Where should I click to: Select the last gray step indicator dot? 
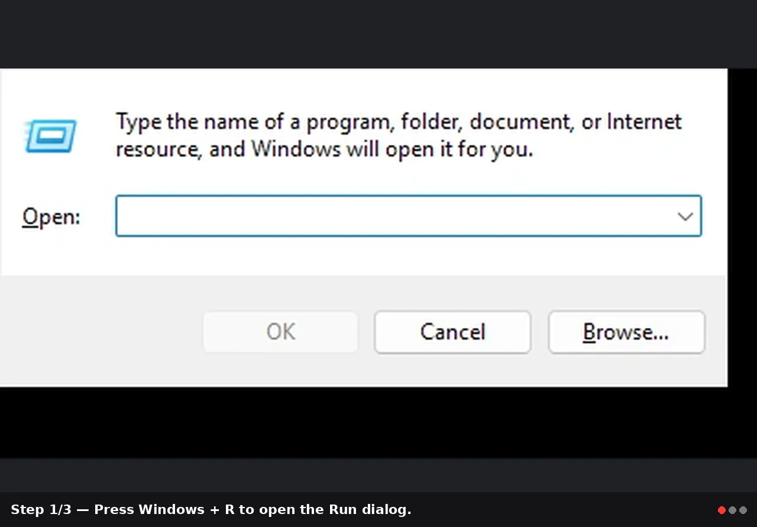[x=743, y=510]
